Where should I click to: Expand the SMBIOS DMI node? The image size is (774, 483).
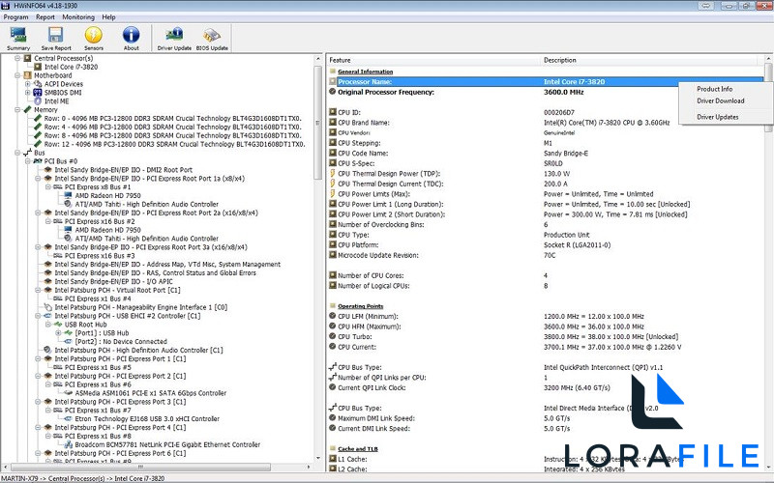(28, 92)
